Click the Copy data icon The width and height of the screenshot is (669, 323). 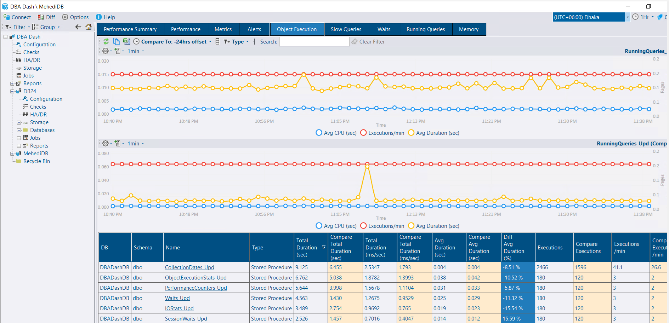coord(116,41)
